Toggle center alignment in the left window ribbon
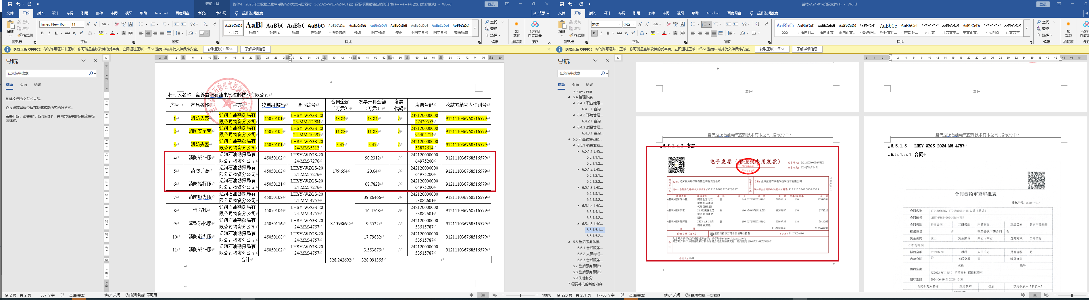The image size is (1089, 300). click(x=148, y=33)
